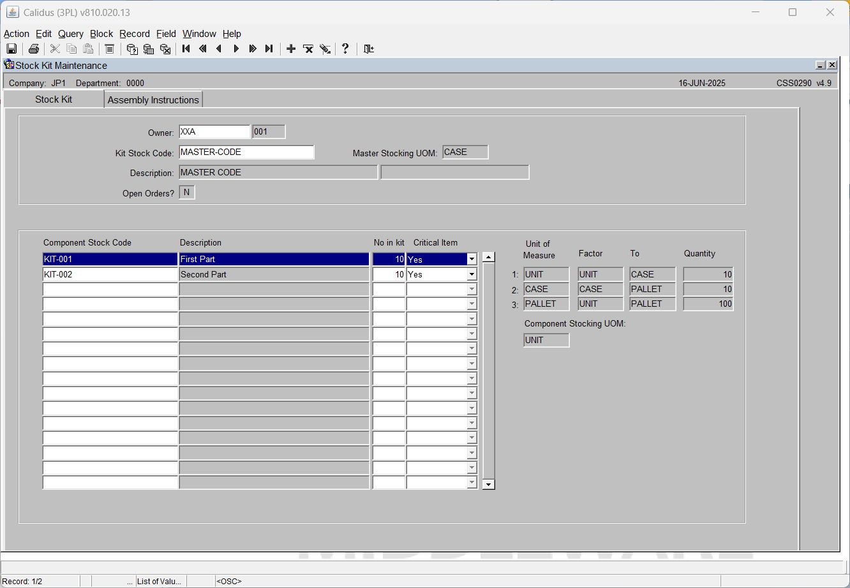This screenshot has width=850, height=588.
Task: Jump to the last record icon
Action: (x=269, y=49)
